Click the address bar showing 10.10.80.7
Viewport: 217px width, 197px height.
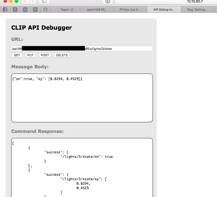[x=166, y=1]
